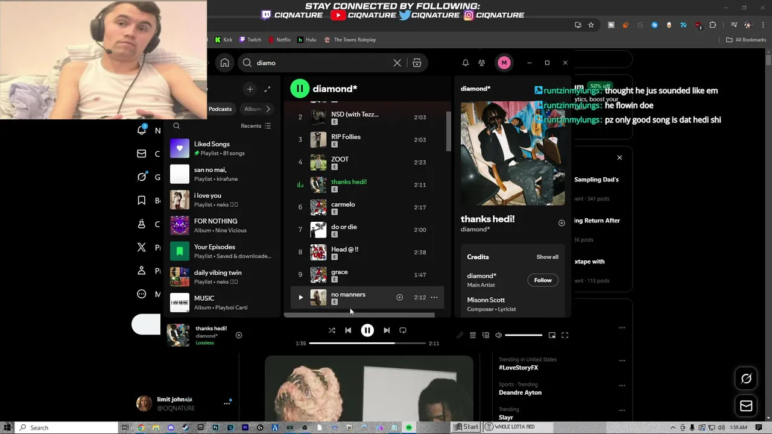Seek on the song progress bar
Image resolution: width=772 pixels, height=434 pixels.
368,343
